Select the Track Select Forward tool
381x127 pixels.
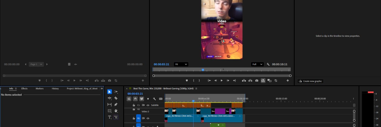tap(116, 92)
